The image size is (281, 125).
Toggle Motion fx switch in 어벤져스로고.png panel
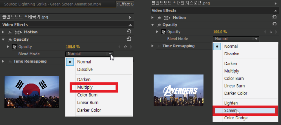point(159,18)
